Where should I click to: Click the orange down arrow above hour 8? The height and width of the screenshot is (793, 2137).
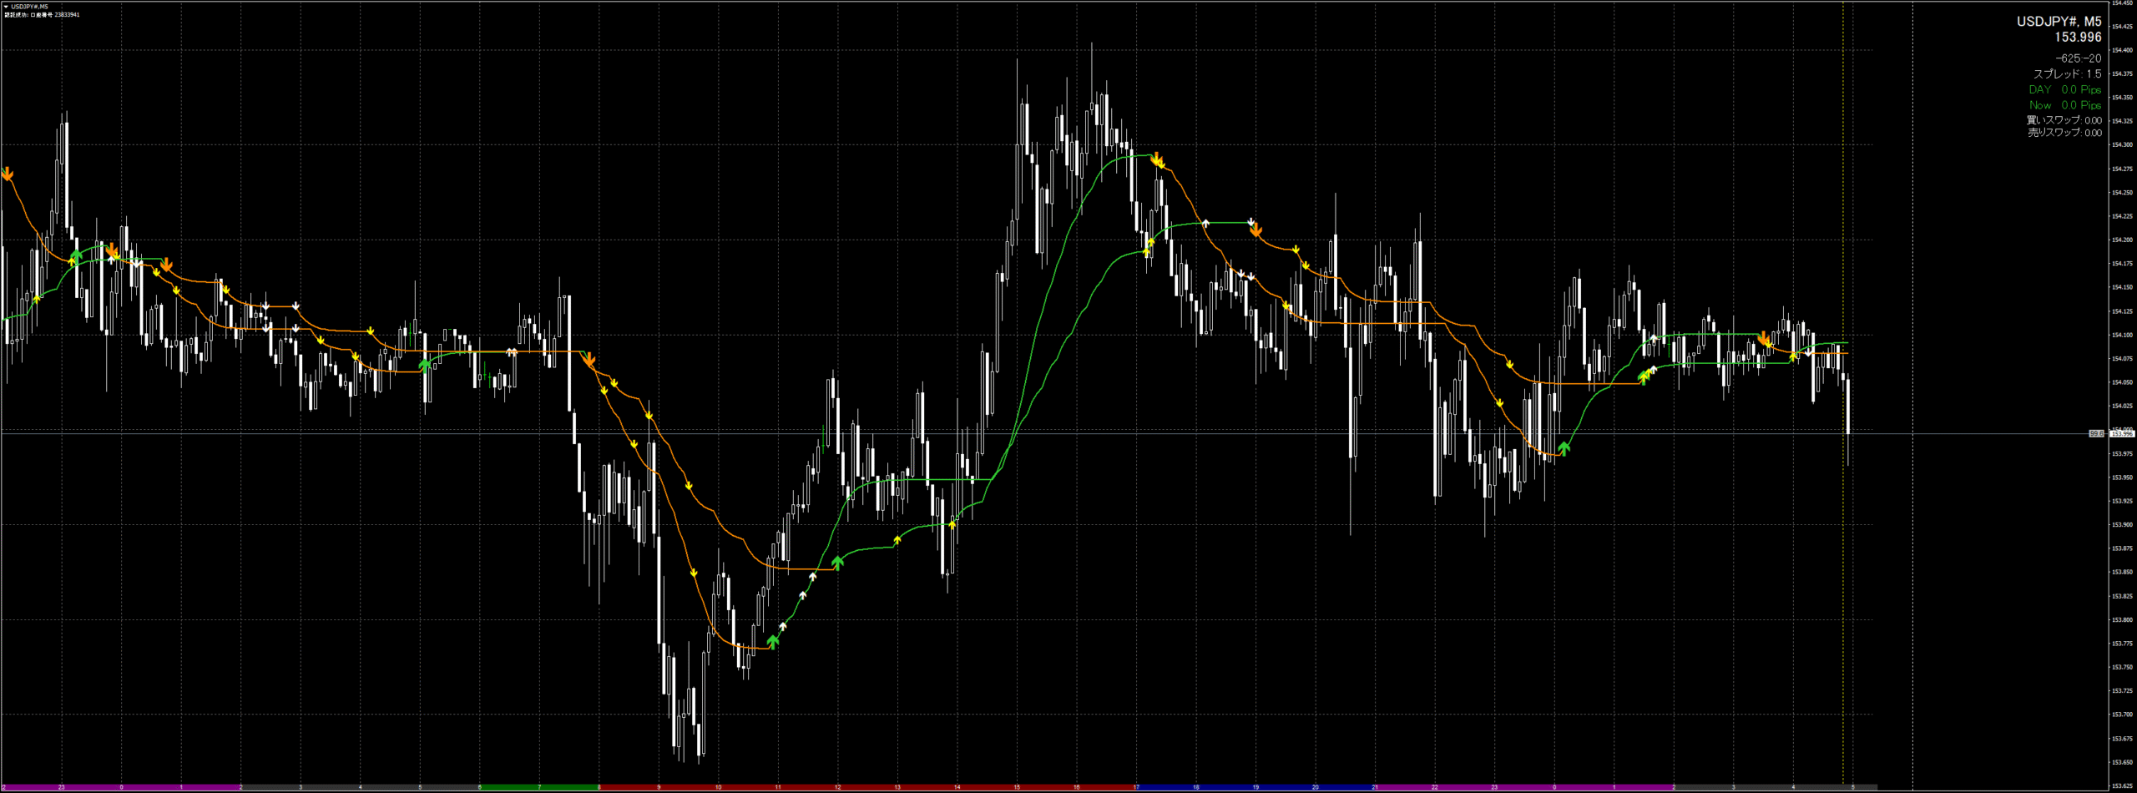click(x=589, y=361)
